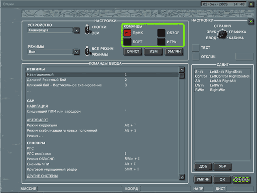The height and width of the screenshot is (193, 257).
Task: Click the ОЧИСТ button
Action: coord(133,51)
